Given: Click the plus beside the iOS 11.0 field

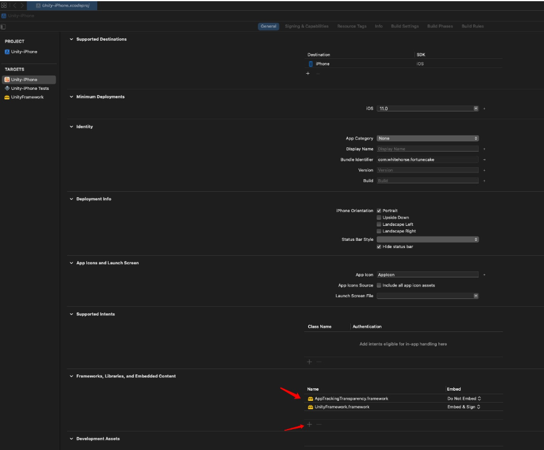Looking at the screenshot, I should pyautogui.click(x=485, y=108).
